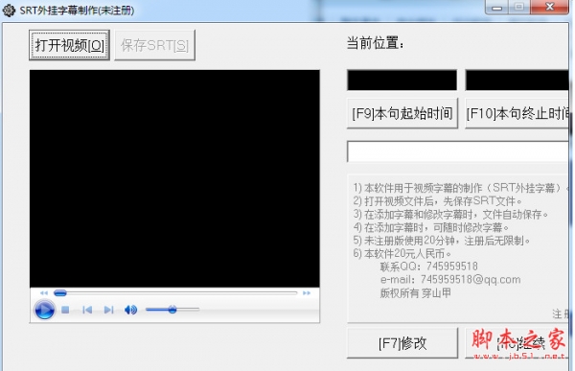Stop the video with the square stop icon
The image size is (575, 371).
pos(65,310)
